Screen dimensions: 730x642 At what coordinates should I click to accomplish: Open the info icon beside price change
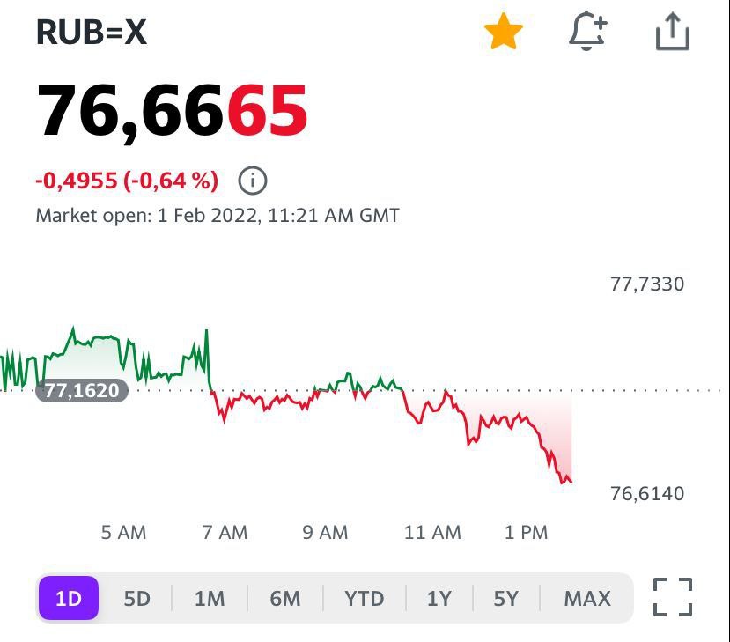253,181
